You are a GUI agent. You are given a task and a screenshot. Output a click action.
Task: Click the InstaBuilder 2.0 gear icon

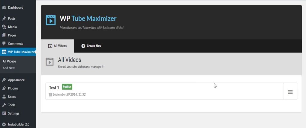coord(4,124)
